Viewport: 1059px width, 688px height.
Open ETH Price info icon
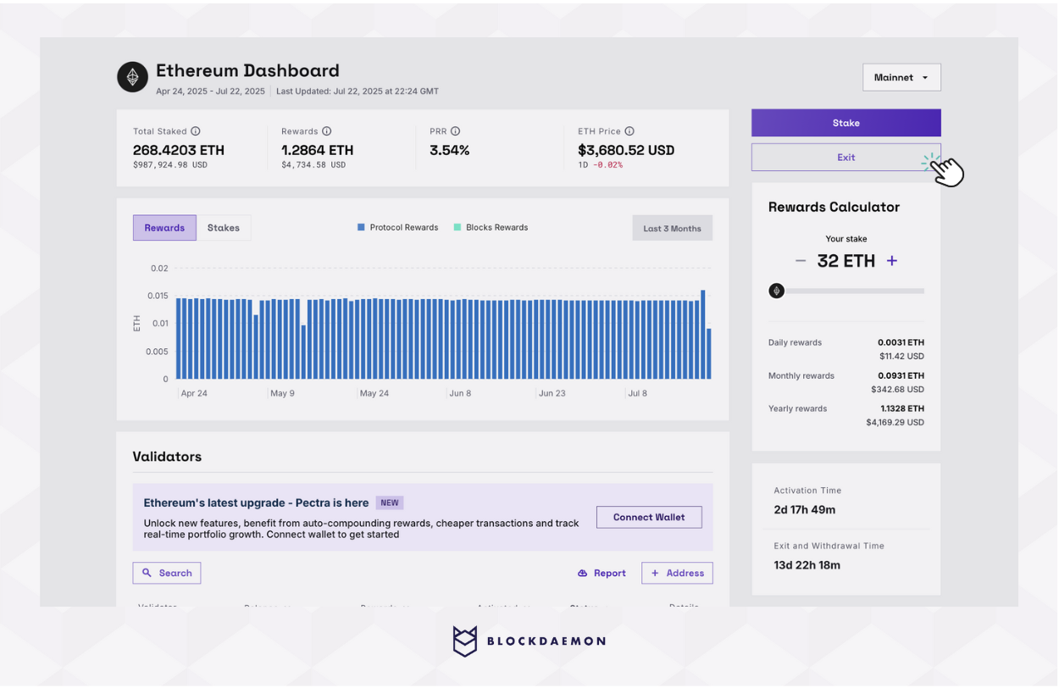(629, 131)
